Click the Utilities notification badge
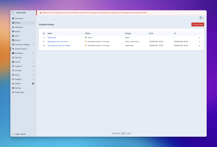This screenshot has width=217, height=147. point(33,84)
